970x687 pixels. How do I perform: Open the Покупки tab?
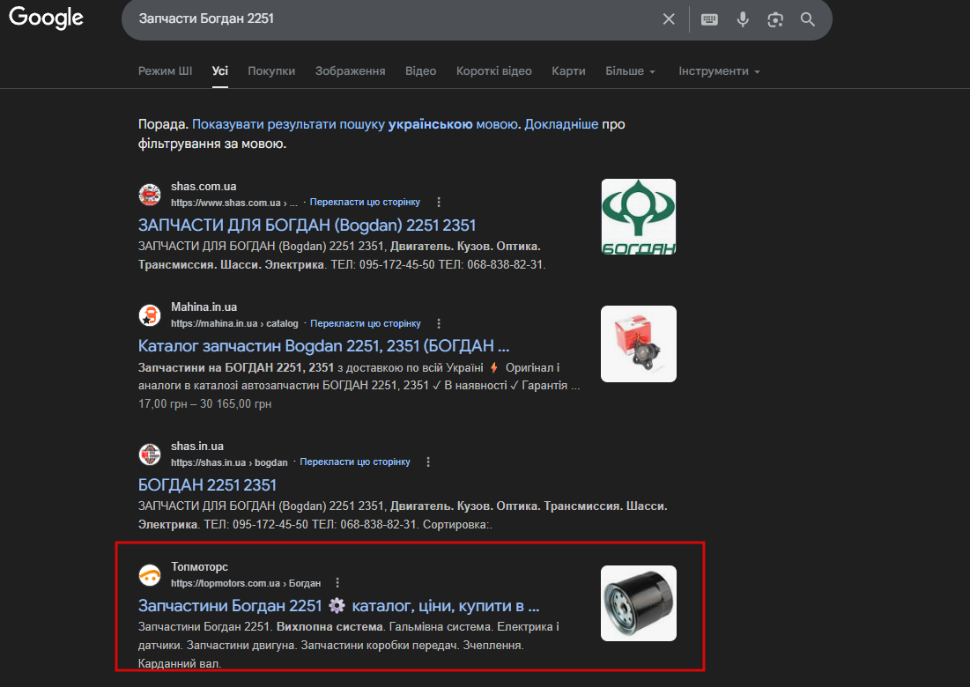pyautogui.click(x=271, y=71)
